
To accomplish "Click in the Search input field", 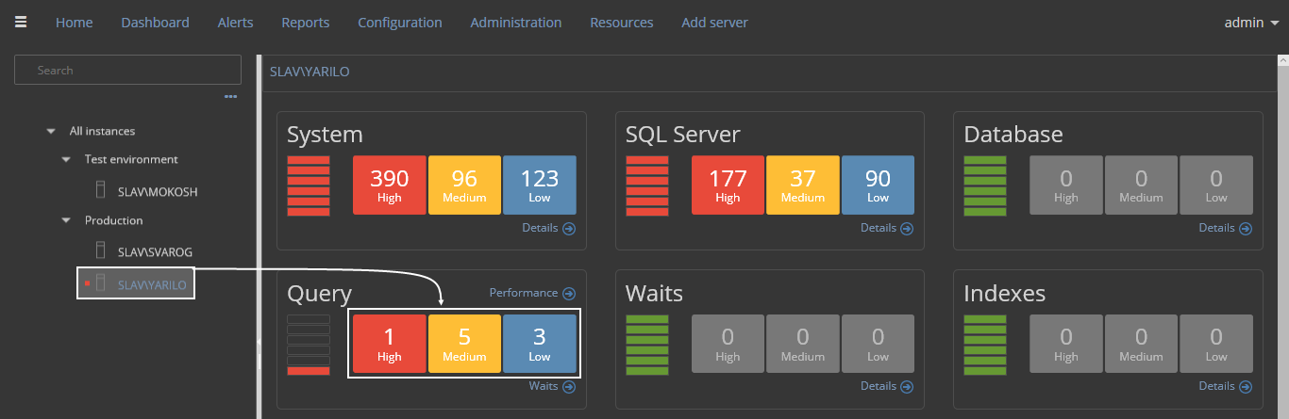I will tap(128, 71).
